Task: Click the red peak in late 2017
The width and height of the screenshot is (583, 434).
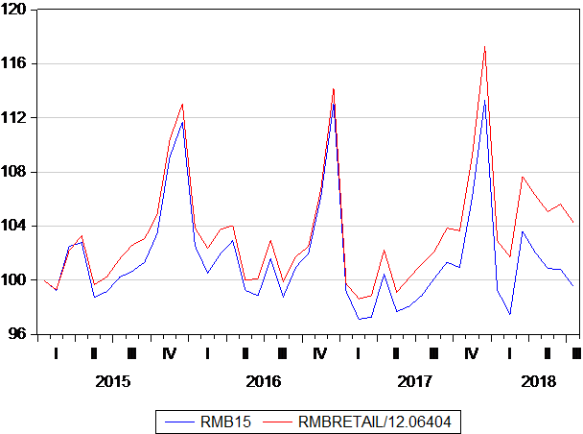Action: point(485,47)
